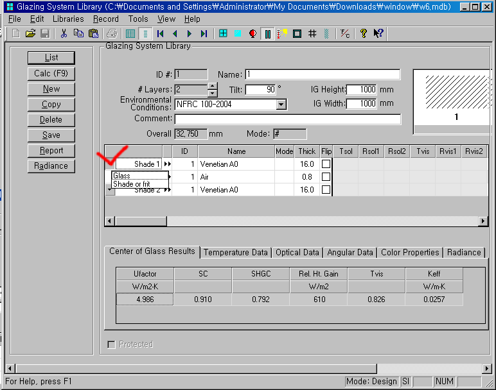Click the Cut scissors icon
Viewport: 496px width, 390px height.
pos(64,33)
